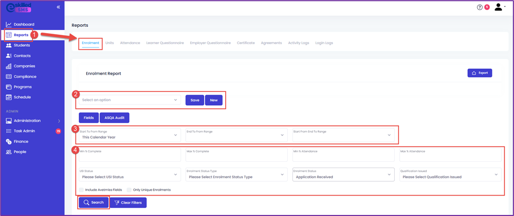The image size is (514, 216).
Task: Open Students from the sidebar icon
Action: (9, 45)
